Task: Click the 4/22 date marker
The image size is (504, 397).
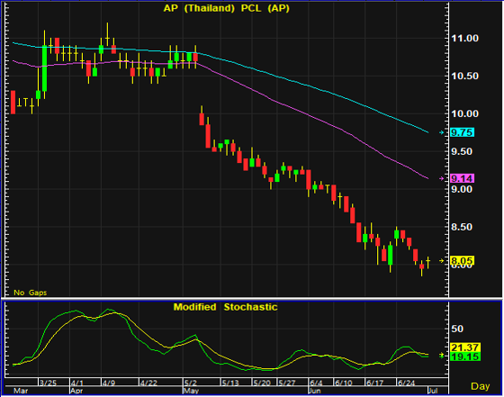Action: [x=148, y=383]
